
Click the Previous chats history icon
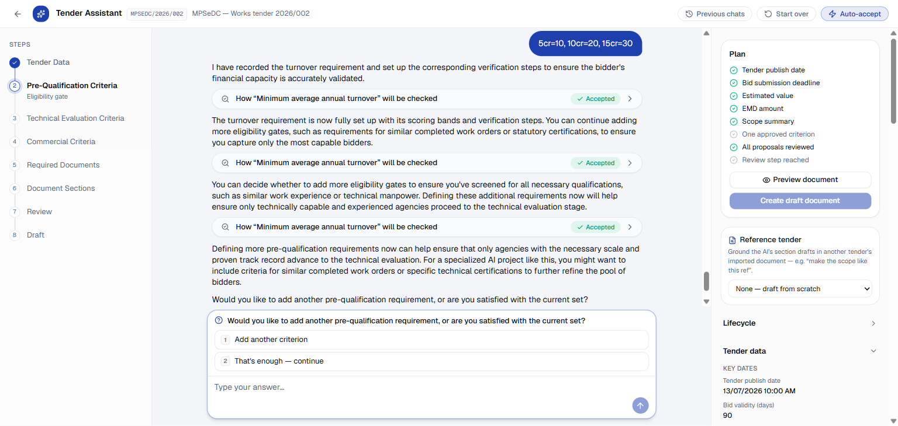(689, 14)
